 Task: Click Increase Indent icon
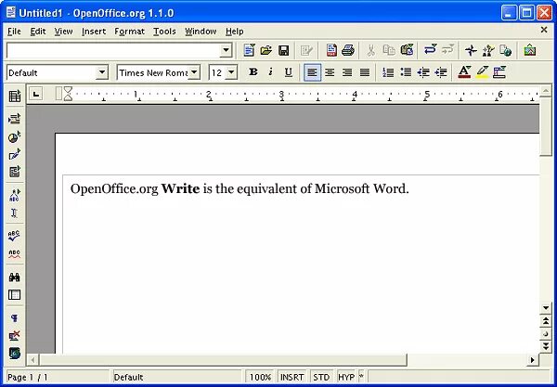coord(441,72)
